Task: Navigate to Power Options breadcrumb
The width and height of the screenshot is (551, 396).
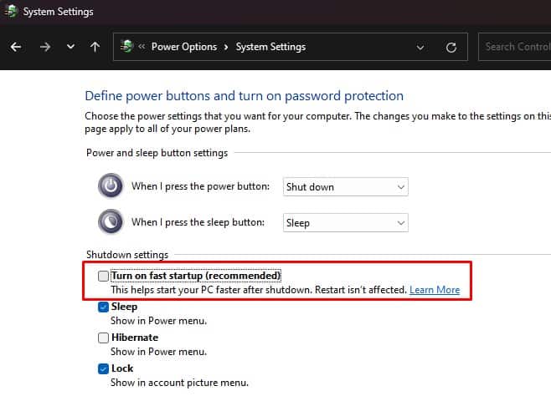Action: [184, 47]
